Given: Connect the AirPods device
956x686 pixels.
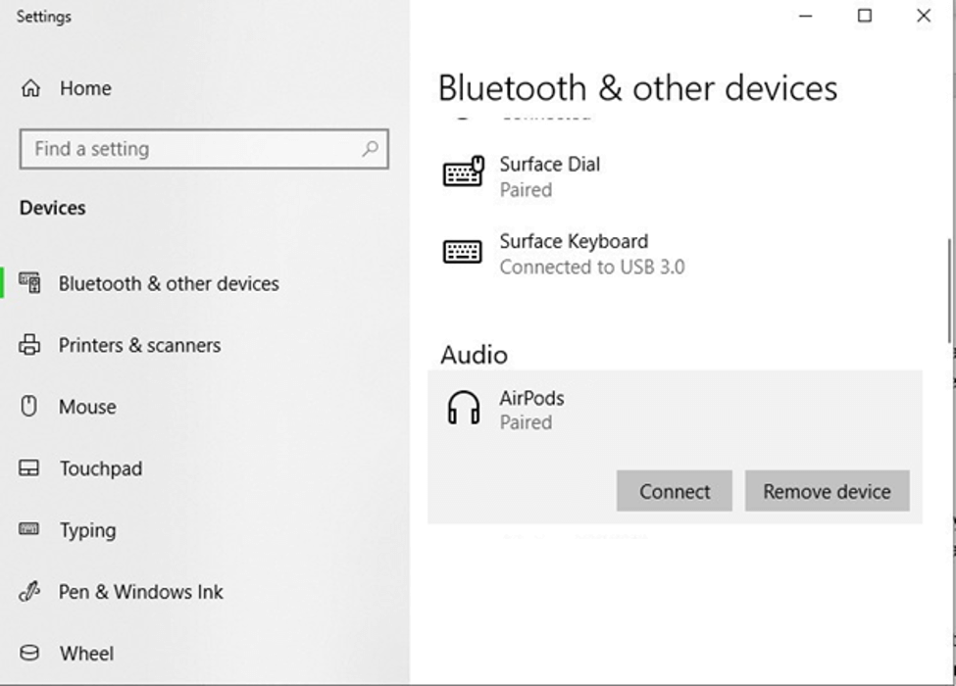Looking at the screenshot, I should click(674, 491).
